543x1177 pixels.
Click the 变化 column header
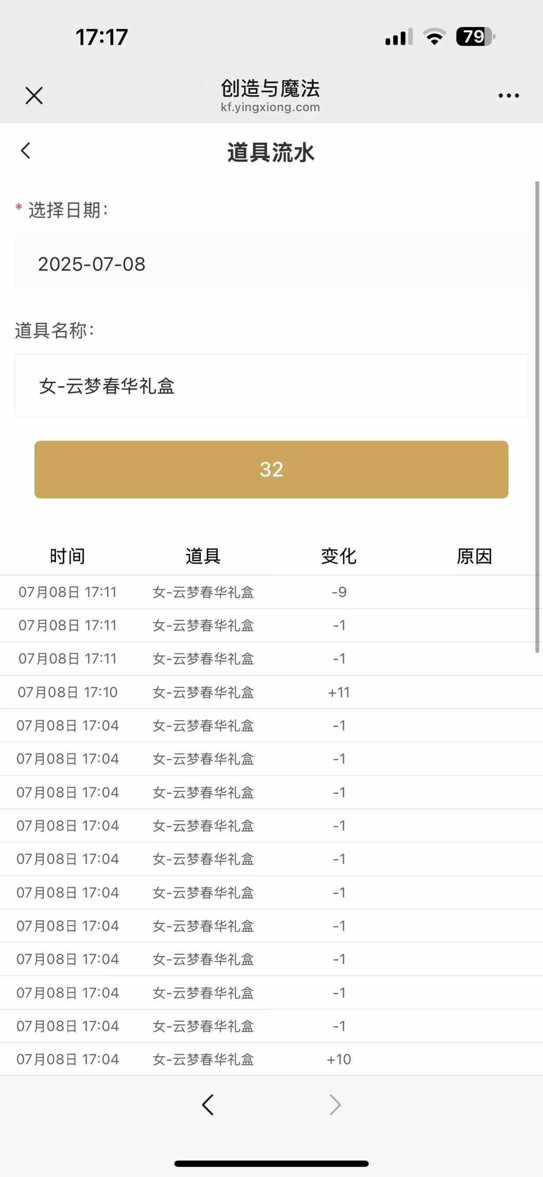339,556
